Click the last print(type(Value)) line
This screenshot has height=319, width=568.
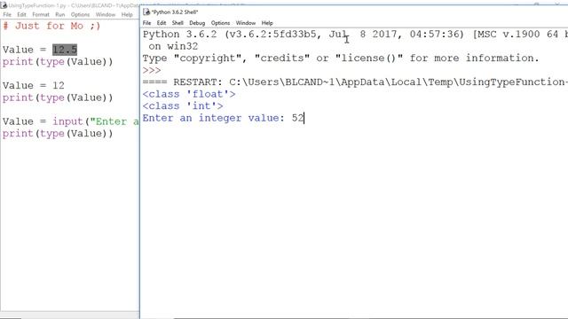(58, 134)
